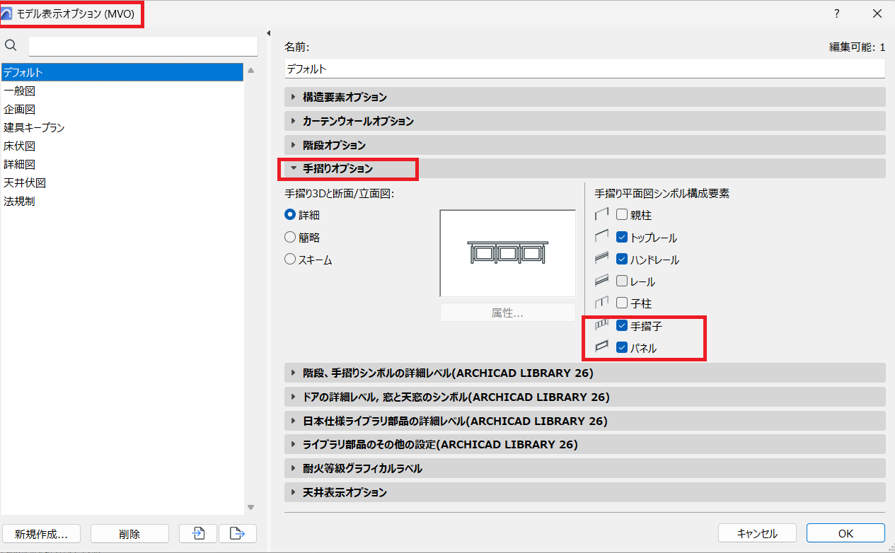Open the help question mark
895x553 pixels.
[x=836, y=13]
